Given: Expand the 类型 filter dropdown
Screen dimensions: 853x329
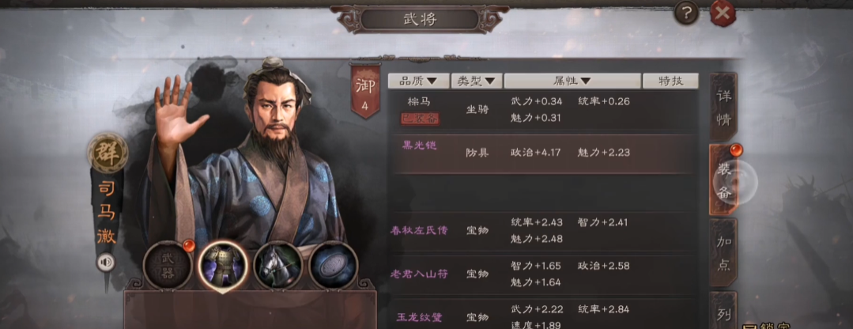Looking at the screenshot, I should point(477,81).
